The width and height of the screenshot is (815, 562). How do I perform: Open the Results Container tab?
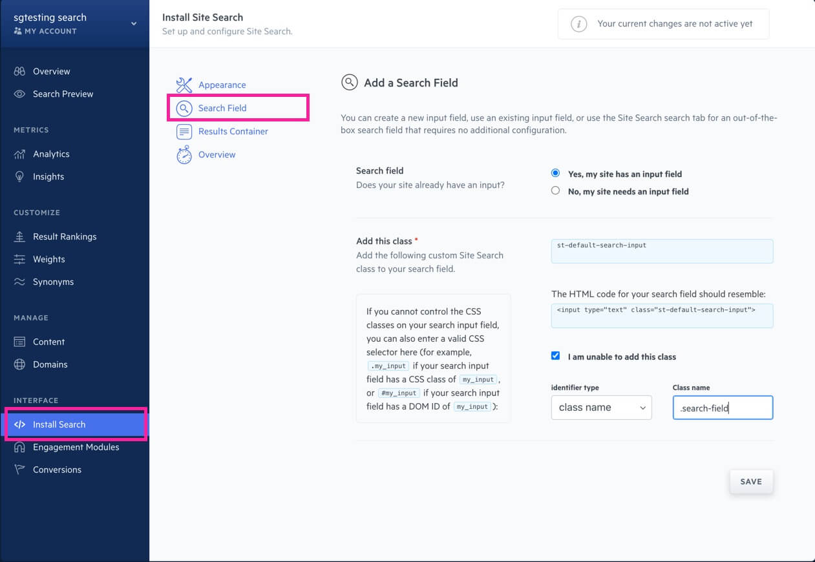231,131
